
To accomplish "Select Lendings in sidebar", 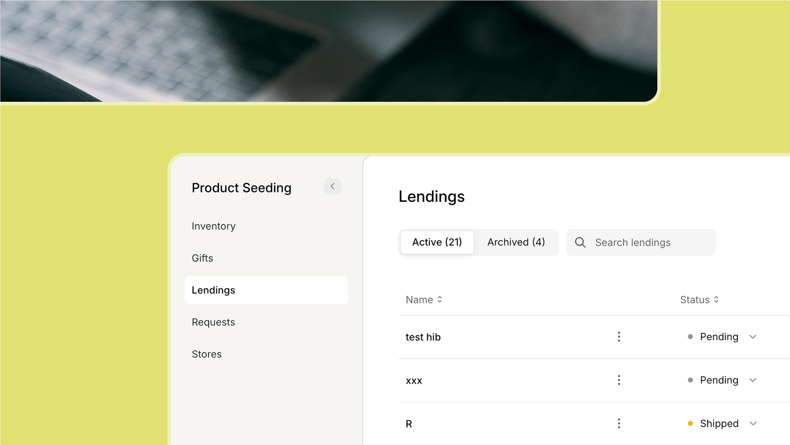I will (214, 290).
